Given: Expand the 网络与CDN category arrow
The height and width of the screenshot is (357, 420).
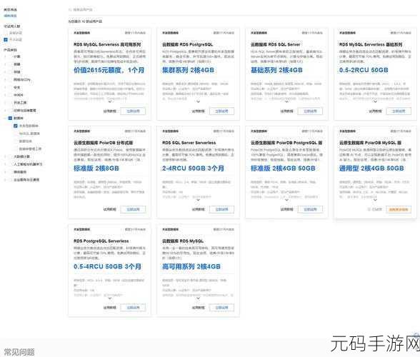Looking at the screenshot, I should [x=6, y=79].
